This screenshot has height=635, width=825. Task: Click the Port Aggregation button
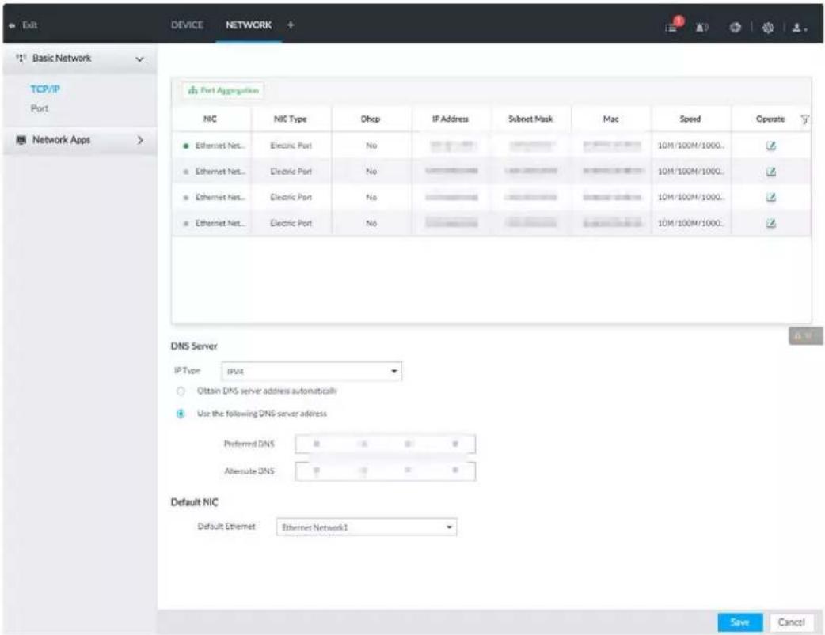coord(223,90)
